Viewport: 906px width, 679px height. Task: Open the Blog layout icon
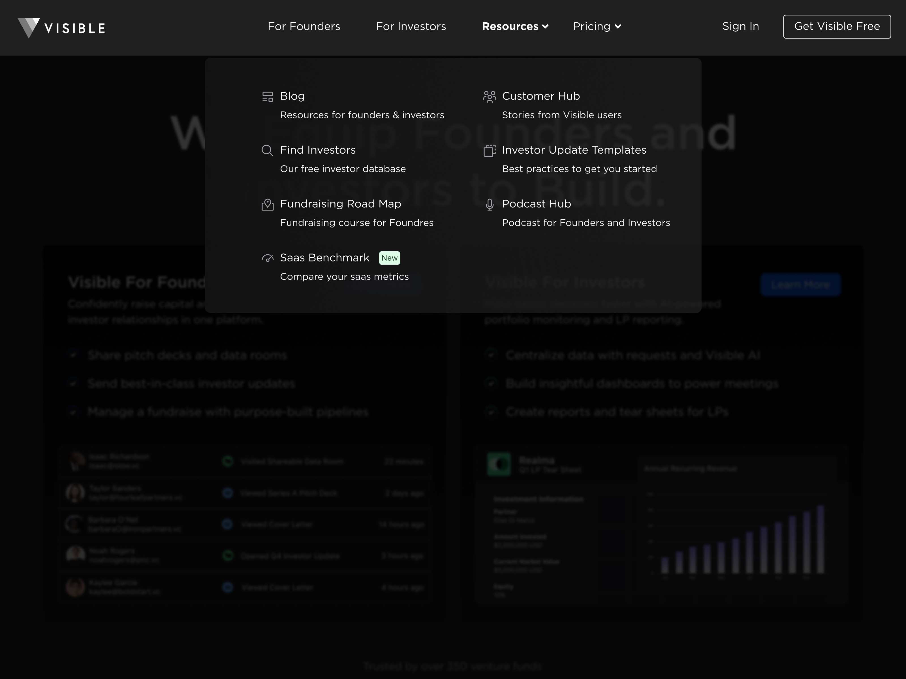click(x=268, y=96)
